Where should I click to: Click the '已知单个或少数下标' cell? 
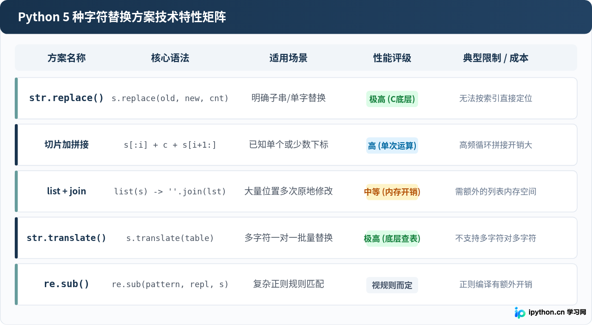(x=289, y=144)
